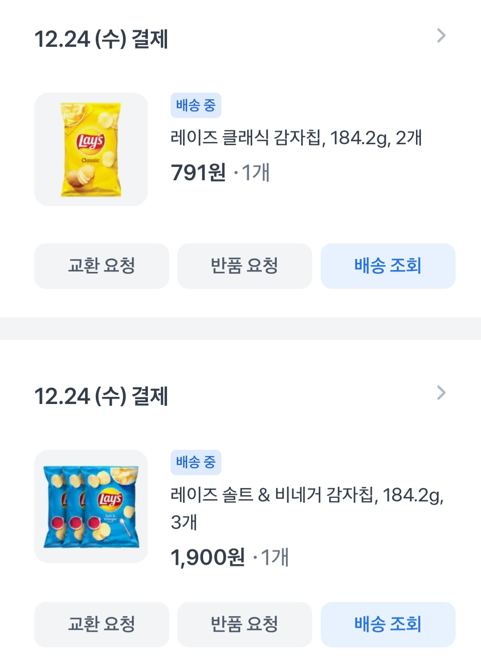481x663 pixels.
Task: Tap the 1개 quantity next to 1,900원
Action: click(274, 557)
